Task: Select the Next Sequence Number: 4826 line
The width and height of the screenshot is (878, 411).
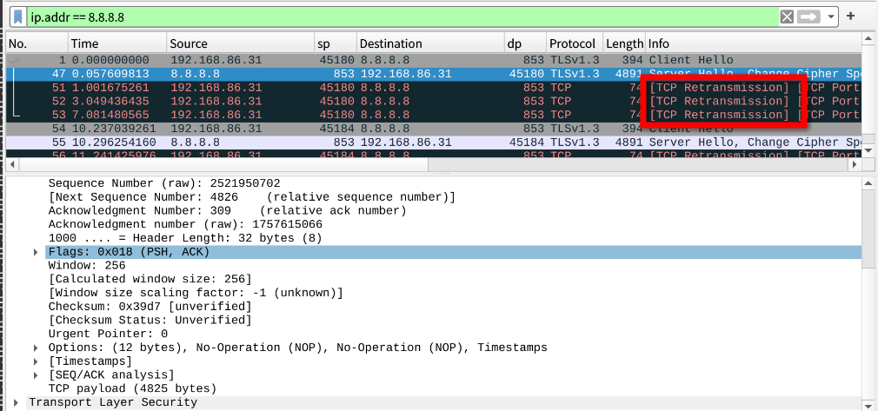Action: click(x=251, y=197)
